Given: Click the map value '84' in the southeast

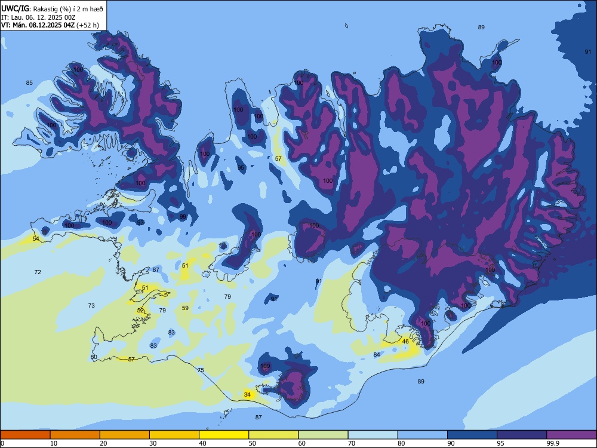Looking at the screenshot, I should (x=377, y=355).
